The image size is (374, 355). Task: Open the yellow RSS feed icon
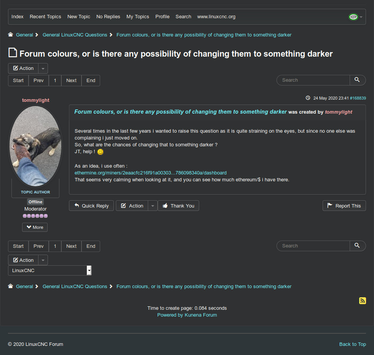click(362, 301)
